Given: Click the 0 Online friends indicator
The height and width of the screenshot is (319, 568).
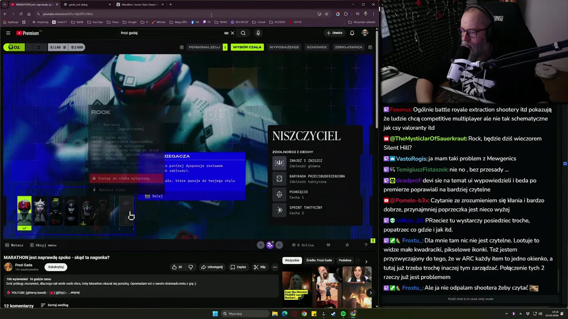Looking at the screenshot, I should click(303, 245).
